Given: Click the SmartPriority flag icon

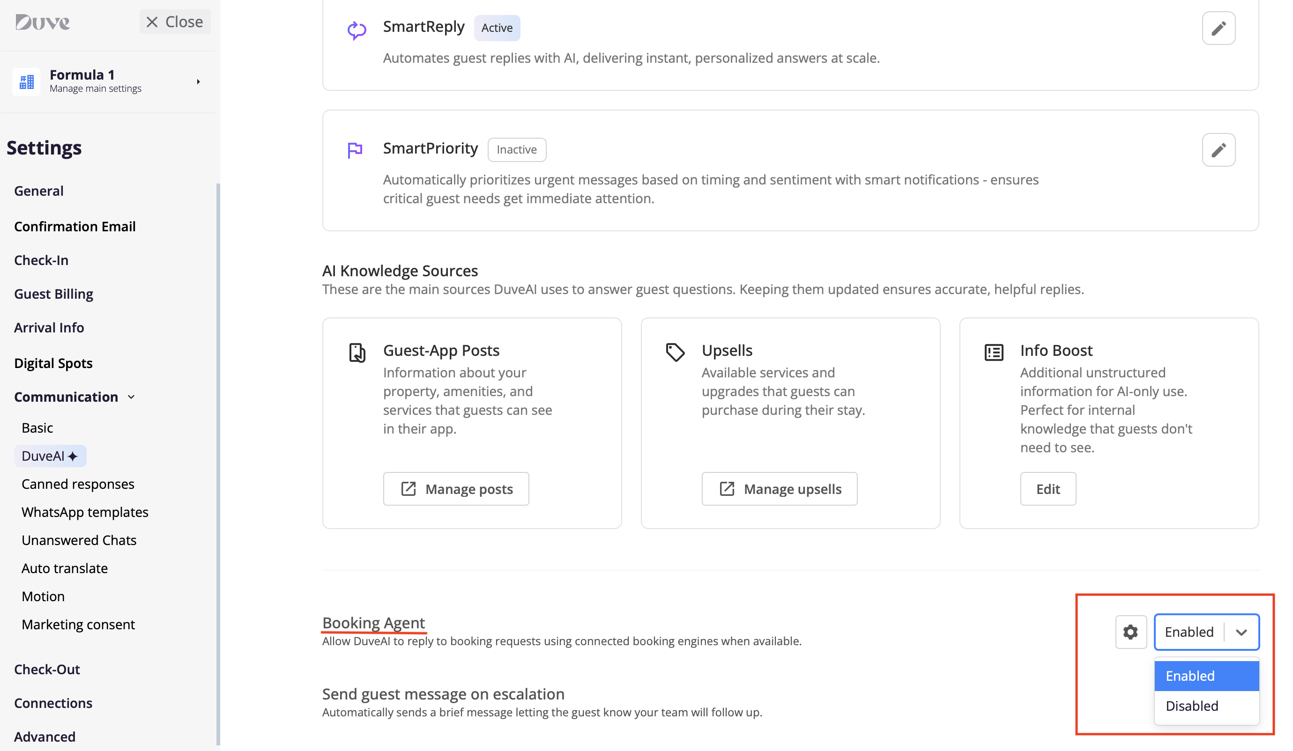Looking at the screenshot, I should tap(355, 150).
